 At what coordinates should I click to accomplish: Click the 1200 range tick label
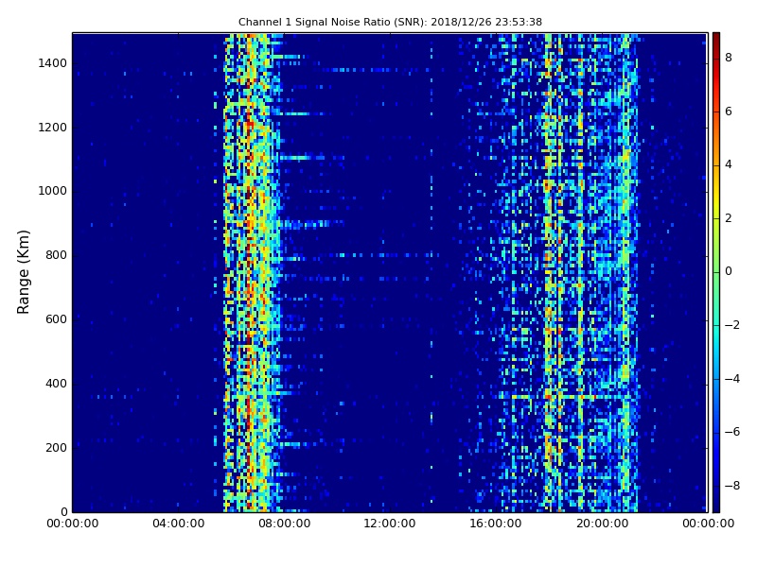pyautogui.click(x=53, y=128)
